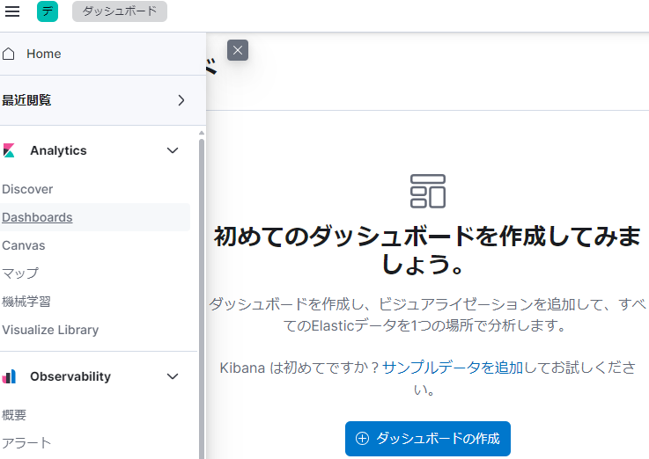Click the heading 初めてのダッシュボードを作成してみましょう
This screenshot has height=459, width=649.
coord(428,250)
